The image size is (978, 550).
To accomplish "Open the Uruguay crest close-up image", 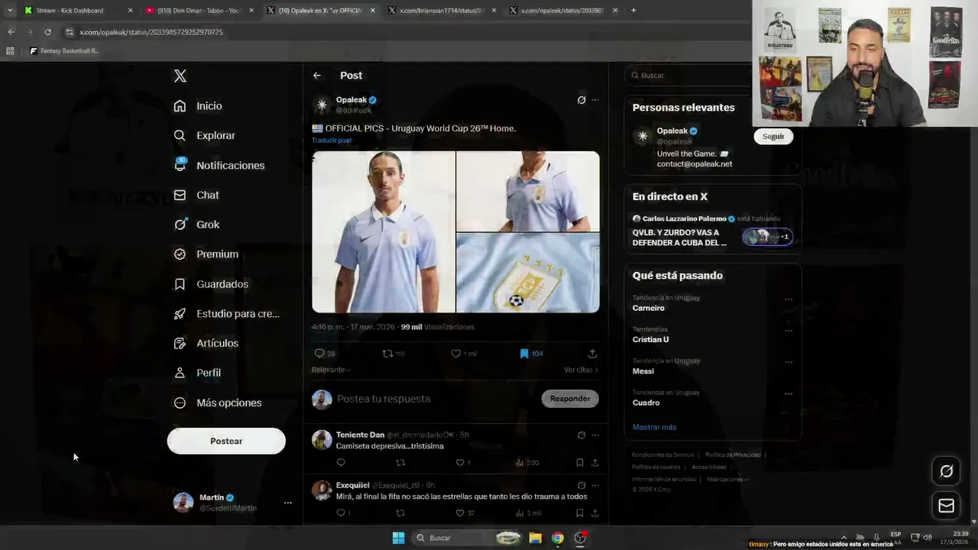I will click(x=528, y=273).
